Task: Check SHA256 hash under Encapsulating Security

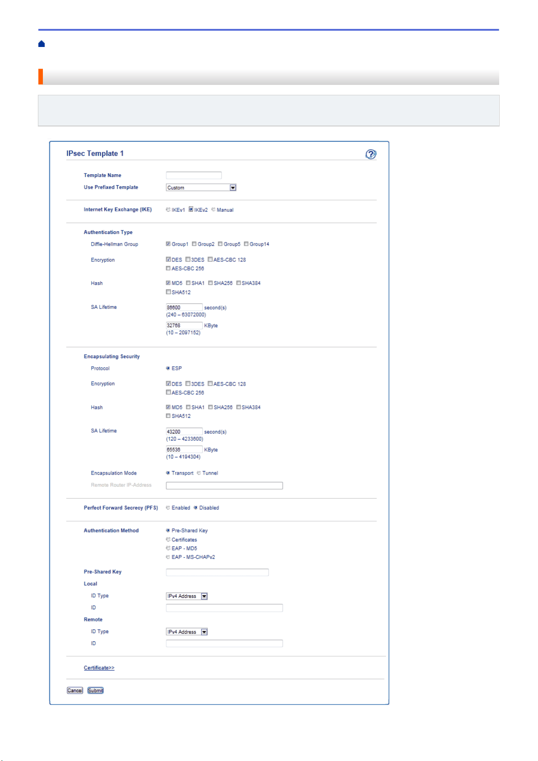Action: coord(210,407)
